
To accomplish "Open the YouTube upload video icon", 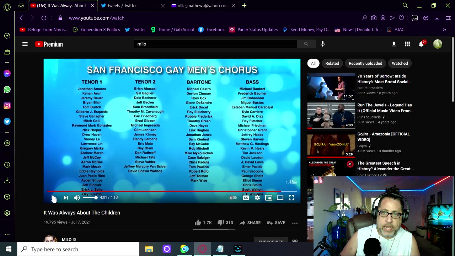I will pos(394,44).
